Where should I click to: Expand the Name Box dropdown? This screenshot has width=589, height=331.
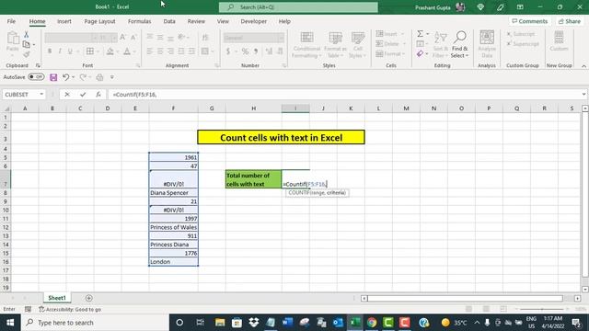point(41,95)
